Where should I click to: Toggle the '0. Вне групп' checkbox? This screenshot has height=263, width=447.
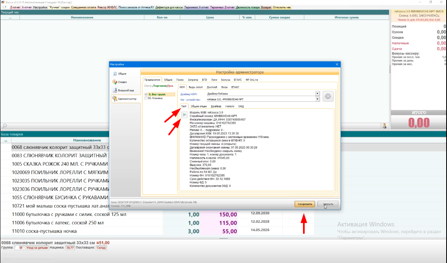click(146, 95)
